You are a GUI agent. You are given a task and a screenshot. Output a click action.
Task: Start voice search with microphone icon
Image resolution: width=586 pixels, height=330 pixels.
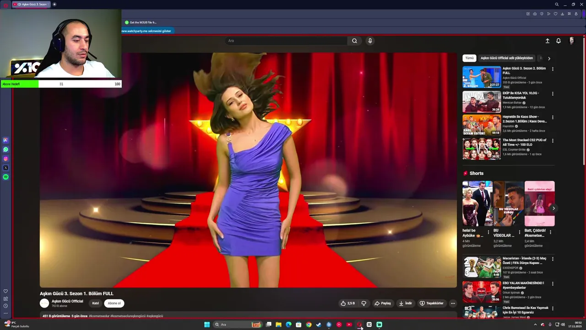pyautogui.click(x=370, y=41)
